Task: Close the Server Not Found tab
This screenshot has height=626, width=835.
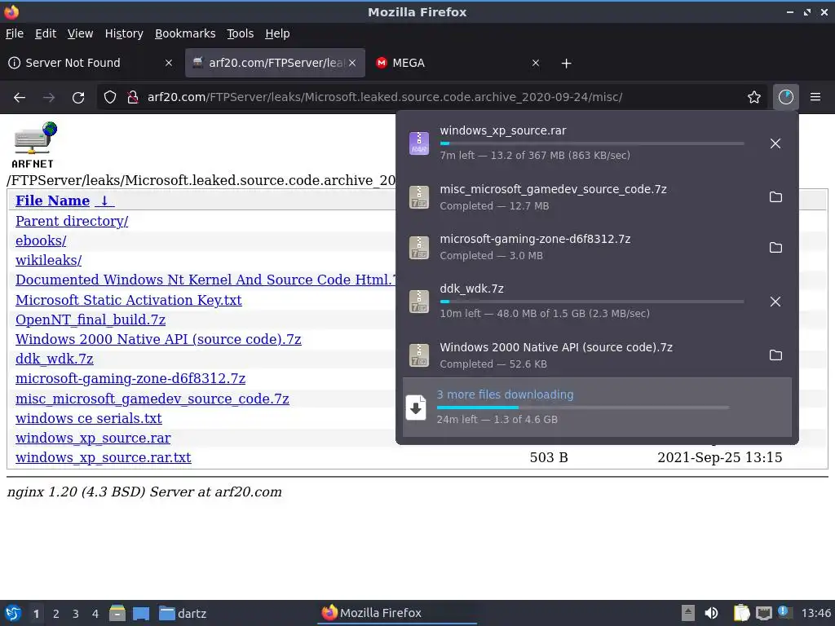Action: 168,63
